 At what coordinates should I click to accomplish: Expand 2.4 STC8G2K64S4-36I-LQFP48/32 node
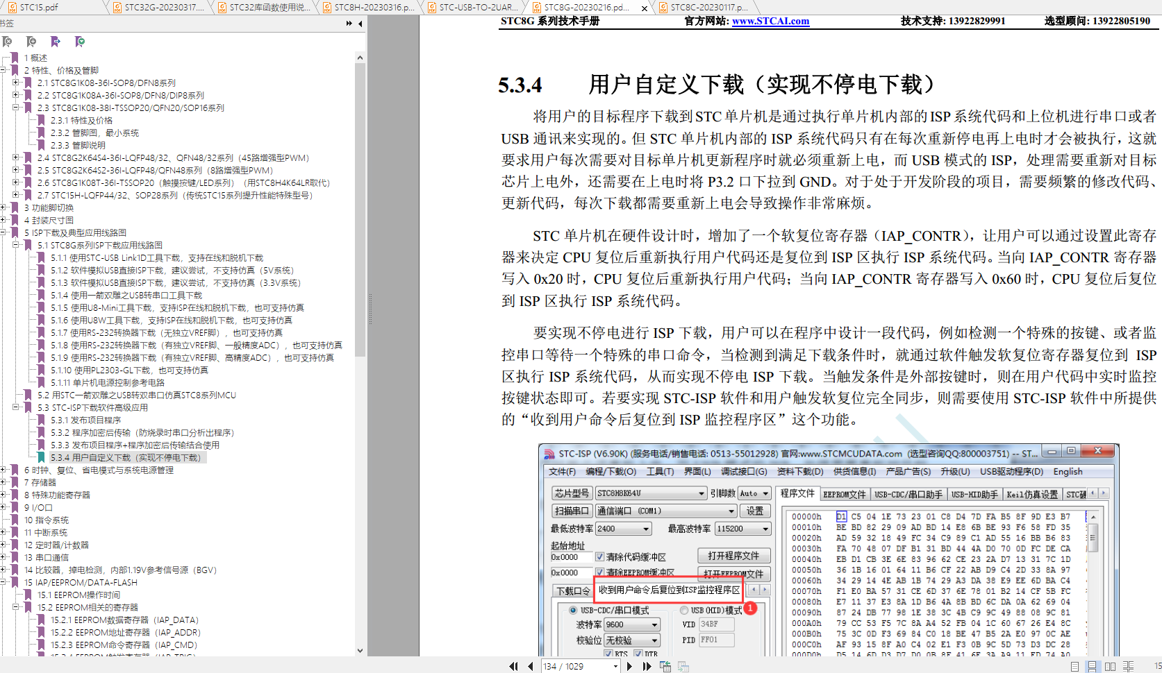pyautogui.click(x=16, y=157)
